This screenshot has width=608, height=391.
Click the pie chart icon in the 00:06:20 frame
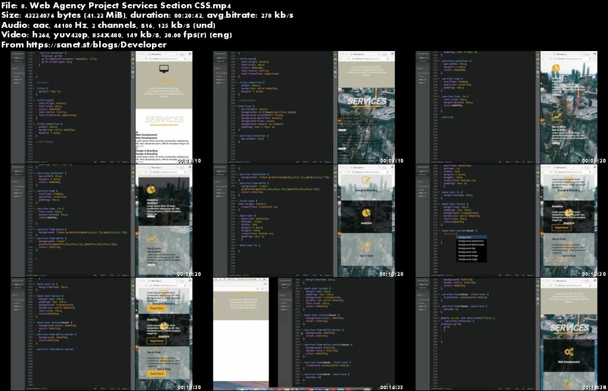tap(556, 69)
